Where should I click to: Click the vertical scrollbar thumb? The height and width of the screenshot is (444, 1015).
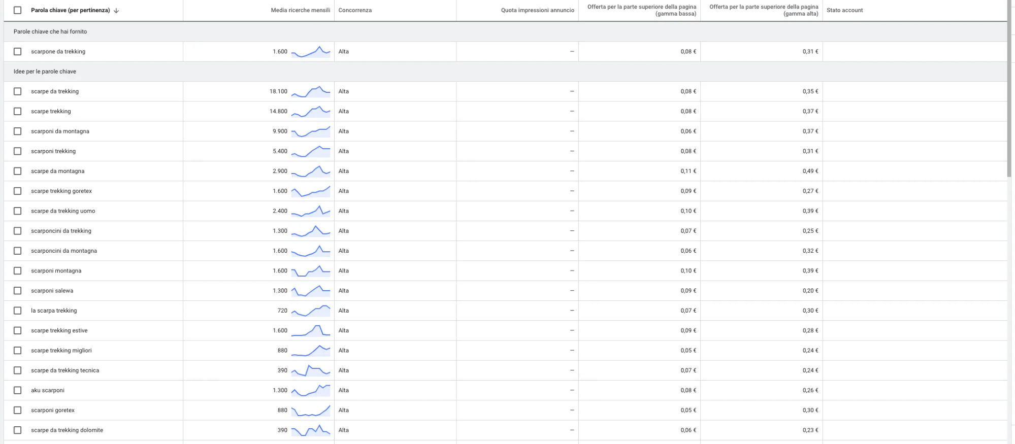click(1010, 89)
